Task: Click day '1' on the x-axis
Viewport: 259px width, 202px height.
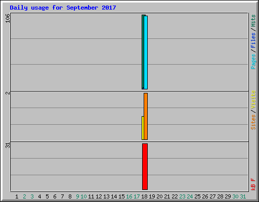Action: 17,196
